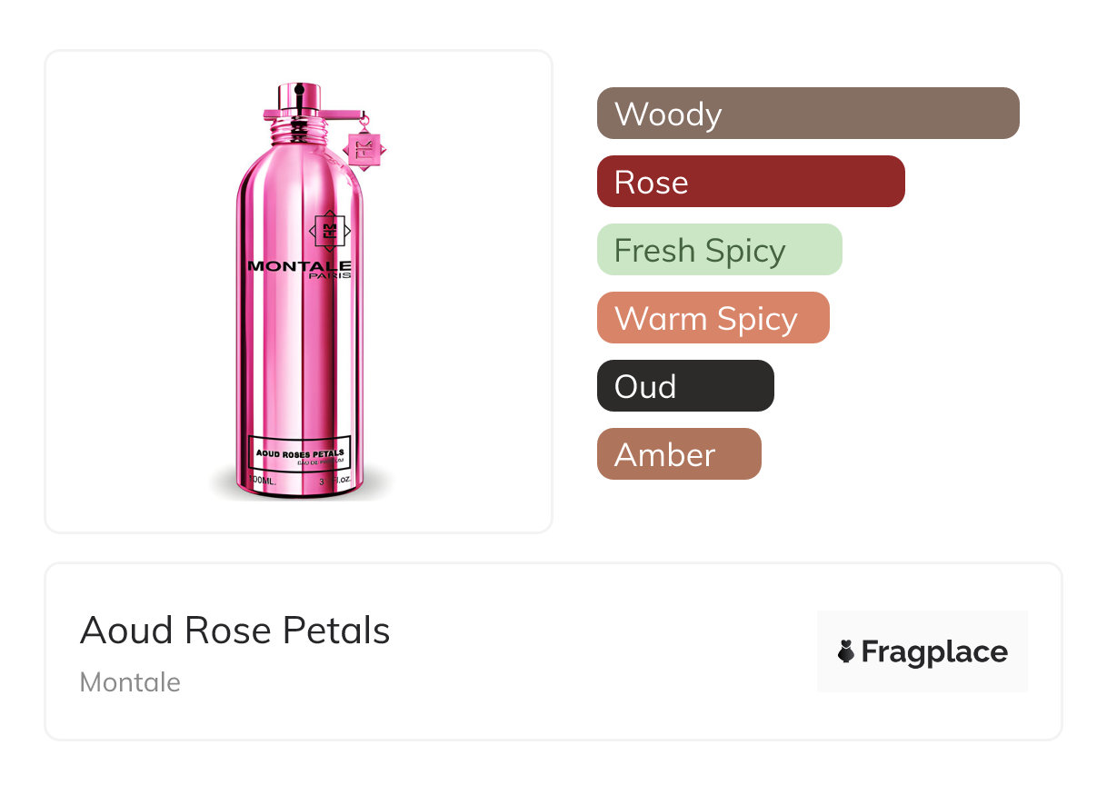This screenshot has width=1107, height=785.
Task: Click the pink star pendant charm
Action: tap(365, 149)
